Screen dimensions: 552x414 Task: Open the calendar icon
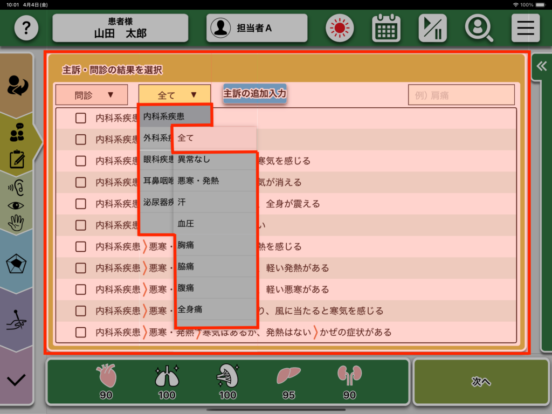[x=386, y=28]
